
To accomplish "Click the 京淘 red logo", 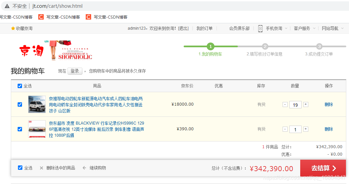I will pos(32,51).
